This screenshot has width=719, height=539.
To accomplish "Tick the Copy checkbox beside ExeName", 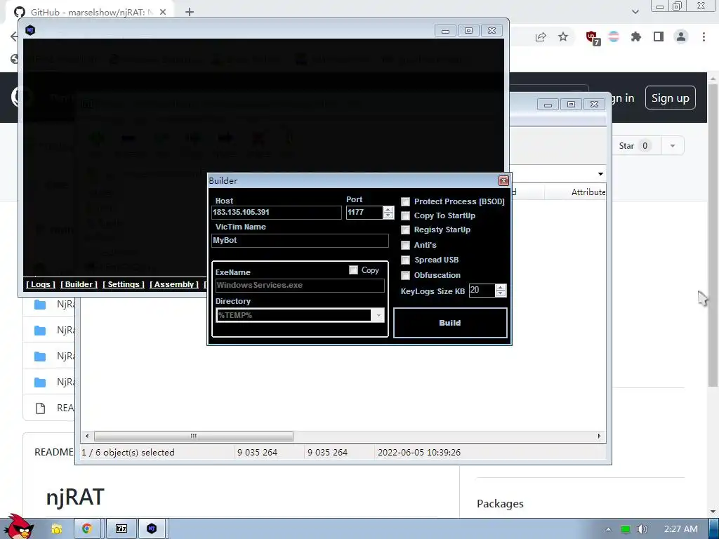I will [353, 270].
